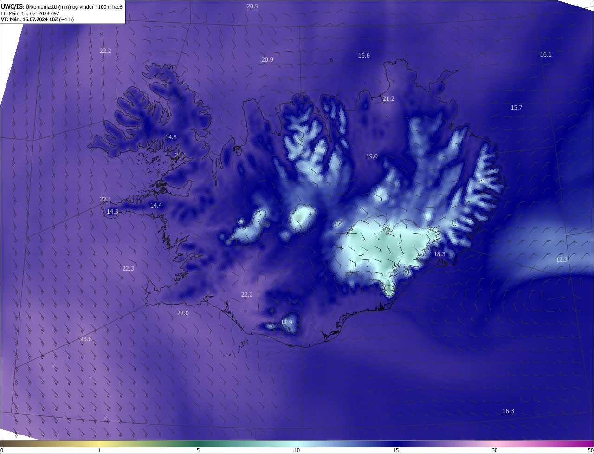Select the 14.4 value label
Screen dimensions: 594x454
156,206
